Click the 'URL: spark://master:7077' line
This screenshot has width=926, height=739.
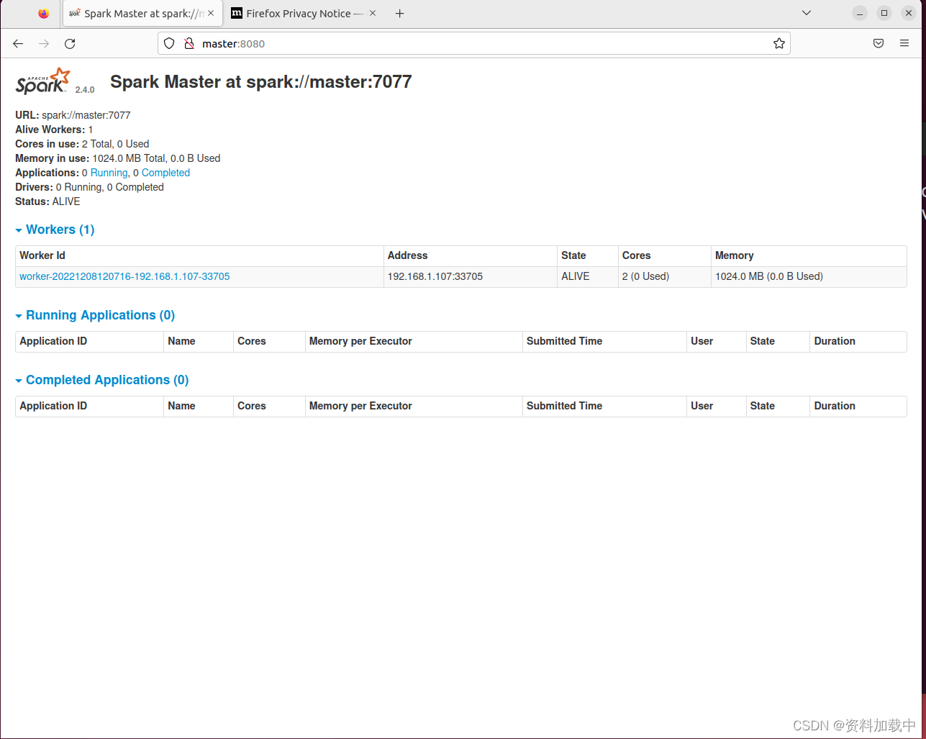[x=73, y=115]
